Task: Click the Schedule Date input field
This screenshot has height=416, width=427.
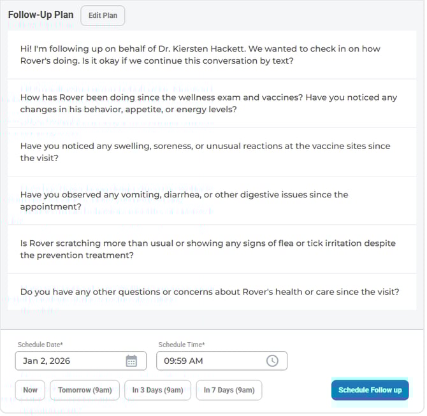Action: (x=70, y=361)
